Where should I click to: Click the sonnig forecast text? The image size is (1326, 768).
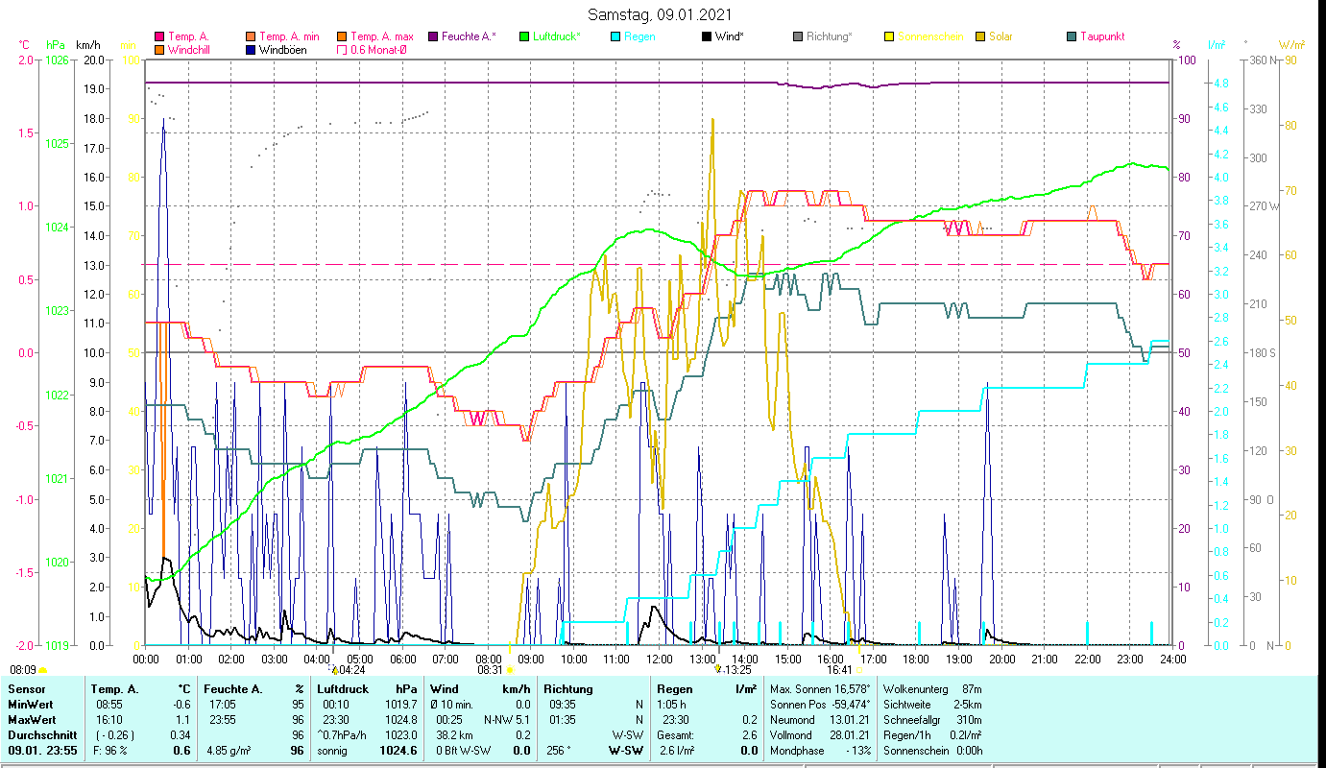click(332, 751)
